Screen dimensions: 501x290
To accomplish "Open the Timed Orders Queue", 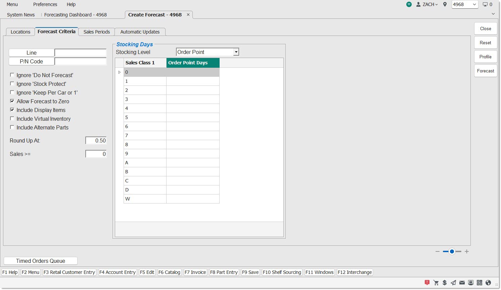I will (x=41, y=261).
